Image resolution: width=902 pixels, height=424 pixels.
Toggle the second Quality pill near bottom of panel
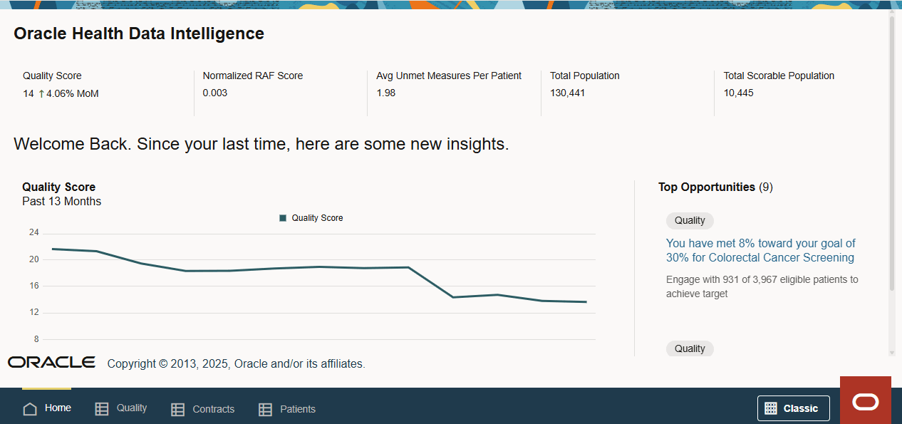click(689, 348)
